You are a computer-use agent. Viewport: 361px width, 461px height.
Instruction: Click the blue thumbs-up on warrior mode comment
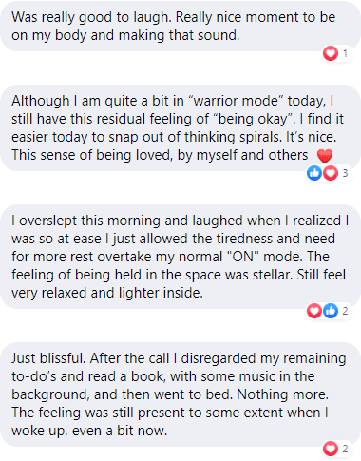point(314,173)
